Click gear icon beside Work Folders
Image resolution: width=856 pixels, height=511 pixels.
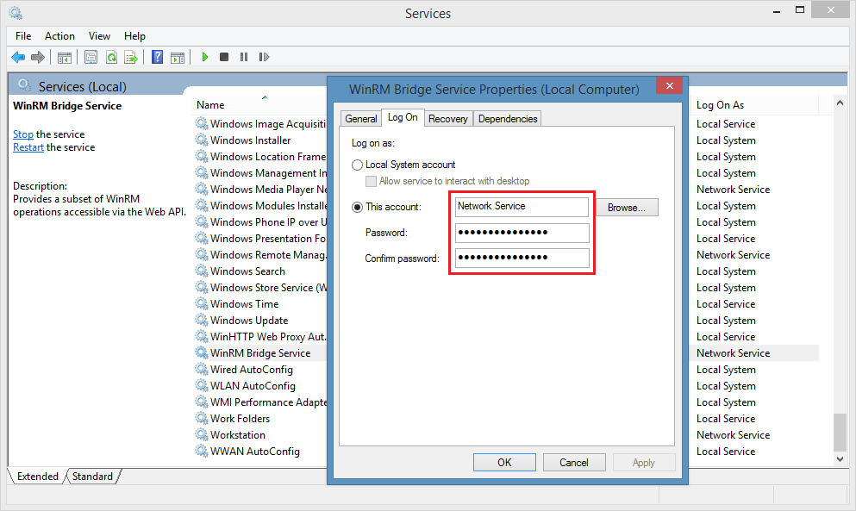(x=202, y=418)
